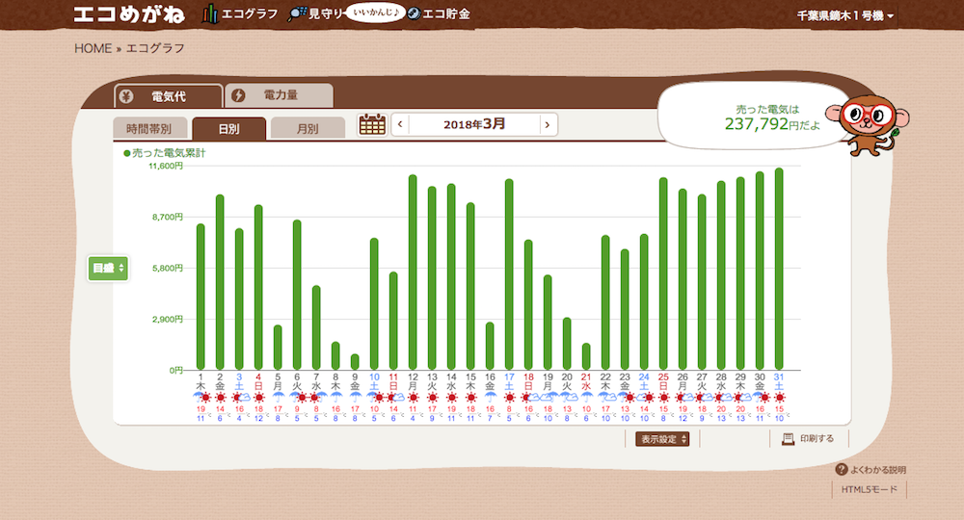Click the 18 日 Sunday date label
Viewport: 964px width, 520px height.
(528, 381)
